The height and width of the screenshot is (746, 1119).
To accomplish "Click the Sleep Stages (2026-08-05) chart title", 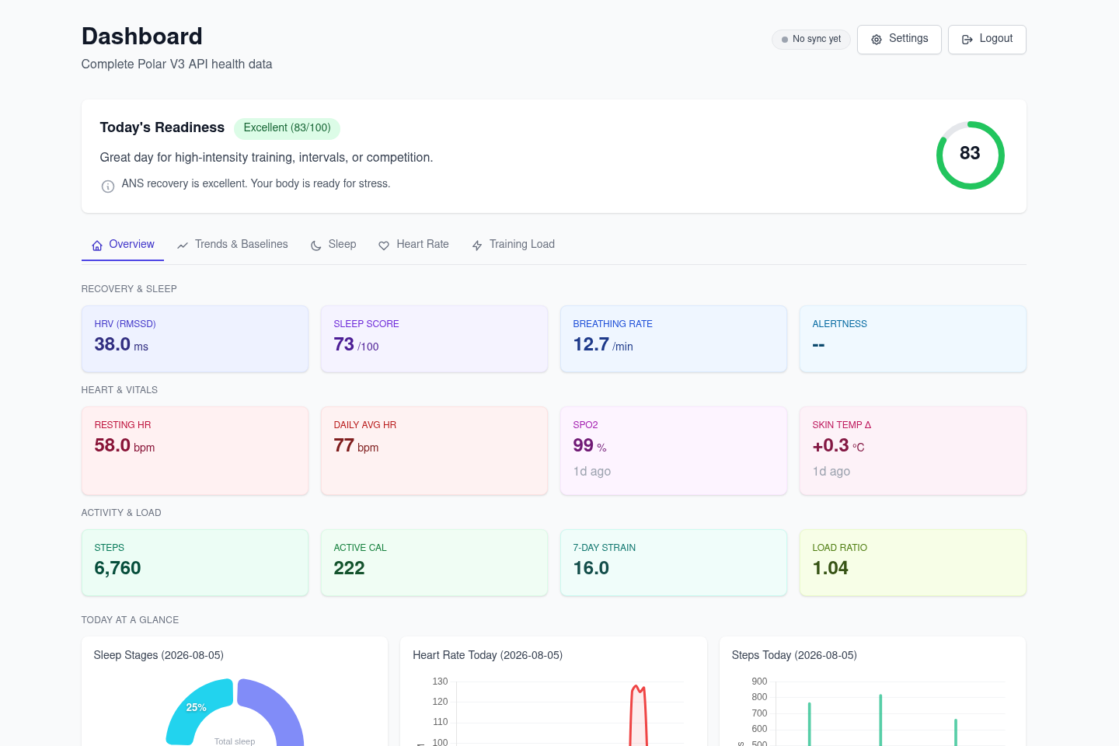I will pyautogui.click(x=159, y=656).
